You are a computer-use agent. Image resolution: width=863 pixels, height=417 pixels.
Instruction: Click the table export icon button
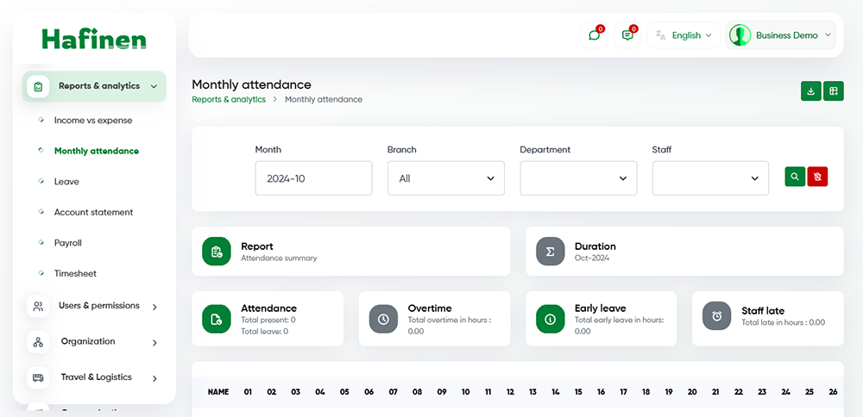coord(834,91)
